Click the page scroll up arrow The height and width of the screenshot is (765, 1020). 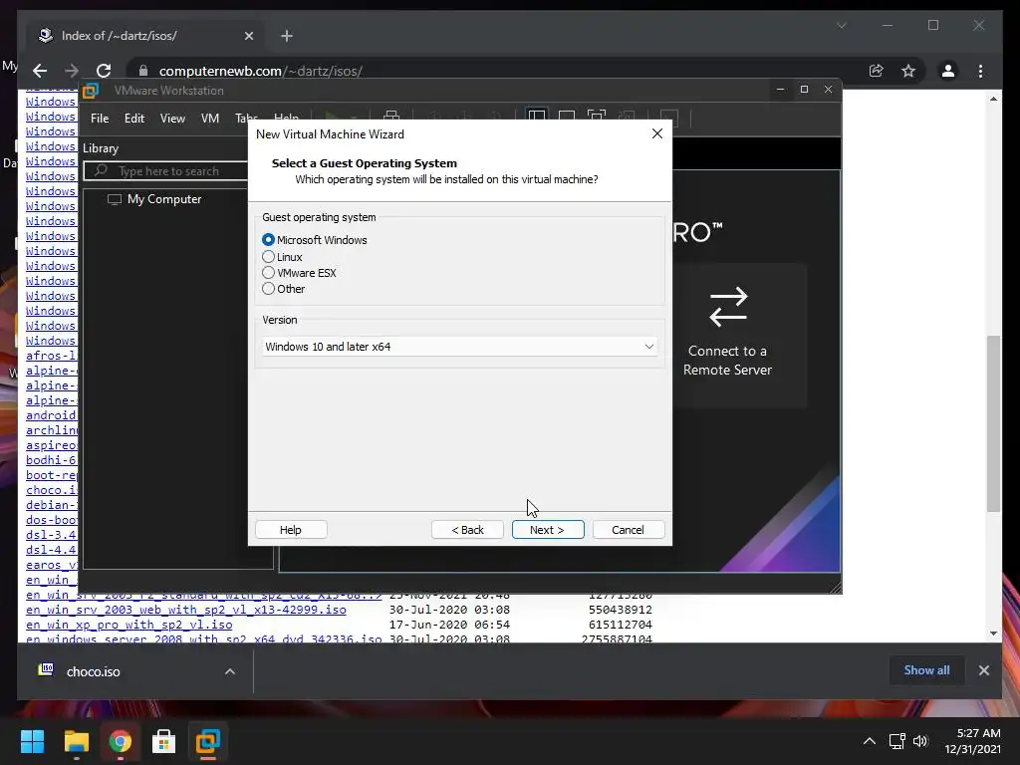(993, 99)
